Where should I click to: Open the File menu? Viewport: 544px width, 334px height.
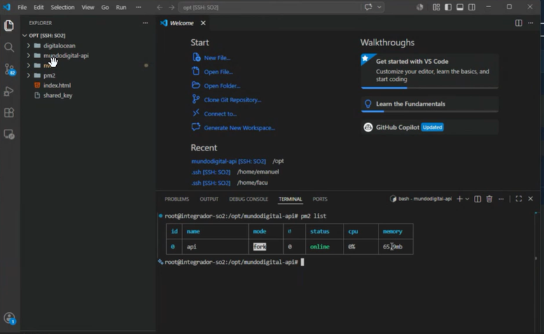pyautogui.click(x=22, y=7)
